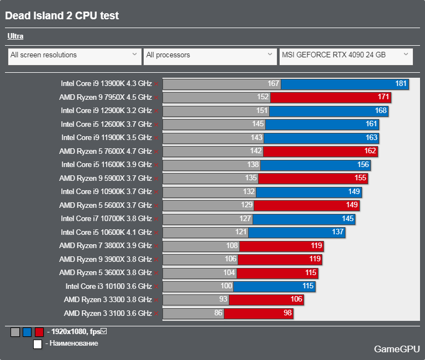Click the gray 86 fps bar for Ryzen 3 3100

[x=193, y=314]
